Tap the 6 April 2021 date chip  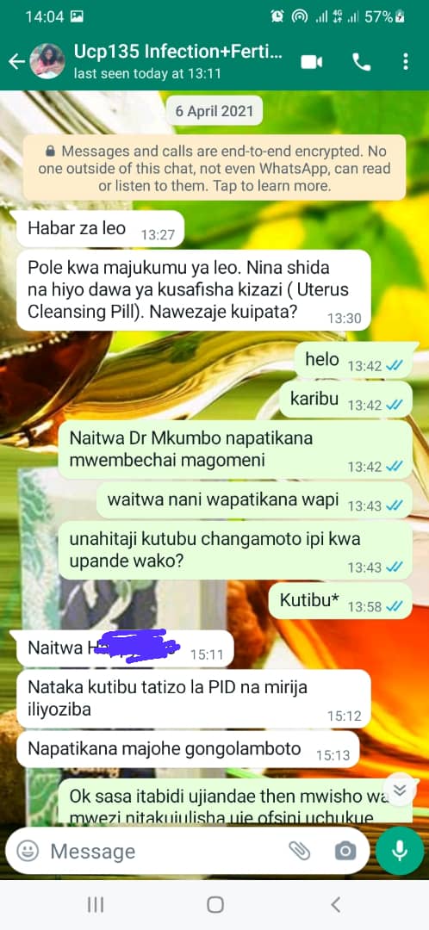(x=214, y=111)
